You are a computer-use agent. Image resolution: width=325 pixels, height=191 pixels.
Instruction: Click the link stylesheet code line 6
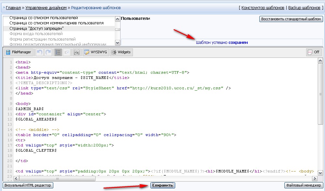coord(123,88)
